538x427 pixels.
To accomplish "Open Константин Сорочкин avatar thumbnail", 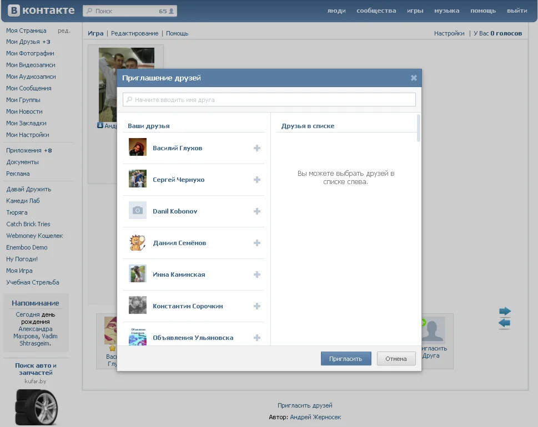I will [x=138, y=304].
